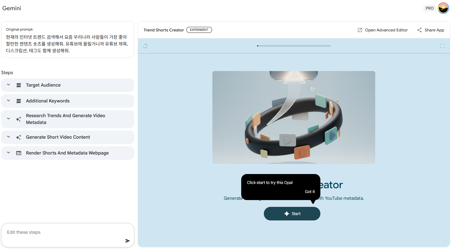Expand the Target Audience step chevron

click(x=8, y=85)
